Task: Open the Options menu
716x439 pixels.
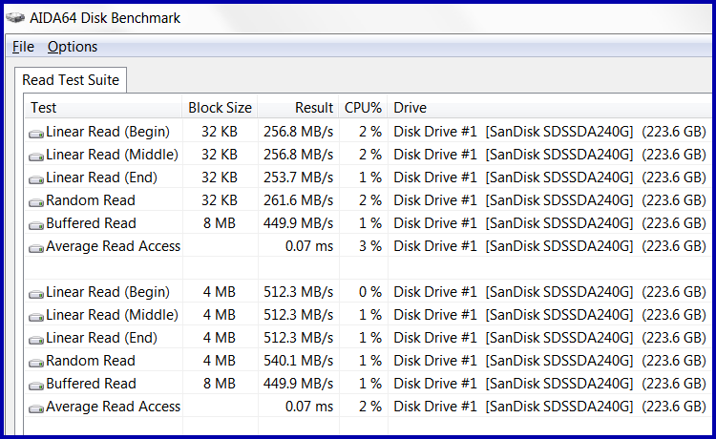Action: click(x=73, y=47)
